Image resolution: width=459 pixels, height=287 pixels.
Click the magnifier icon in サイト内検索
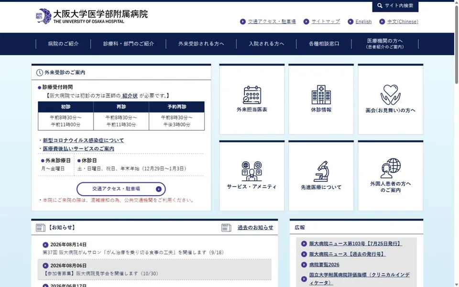pos(380,6)
